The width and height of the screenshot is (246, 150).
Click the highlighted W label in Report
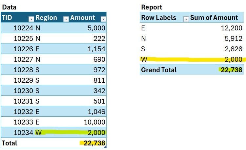pos(144,59)
